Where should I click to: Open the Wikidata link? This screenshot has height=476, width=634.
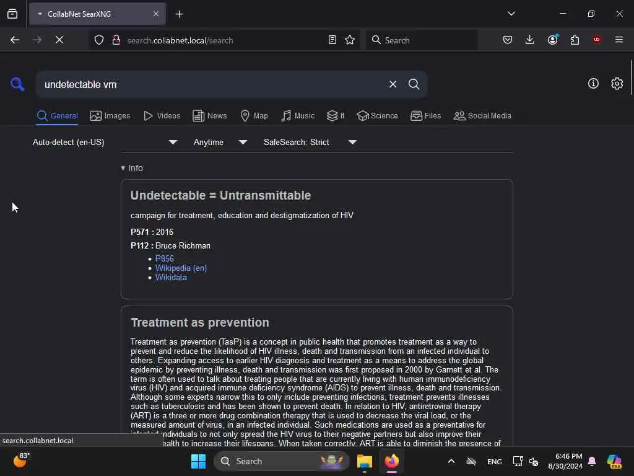point(171,277)
